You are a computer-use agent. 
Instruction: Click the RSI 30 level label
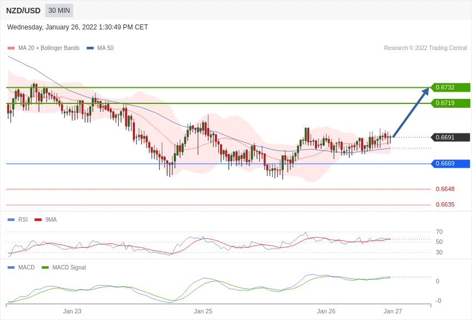click(x=439, y=252)
